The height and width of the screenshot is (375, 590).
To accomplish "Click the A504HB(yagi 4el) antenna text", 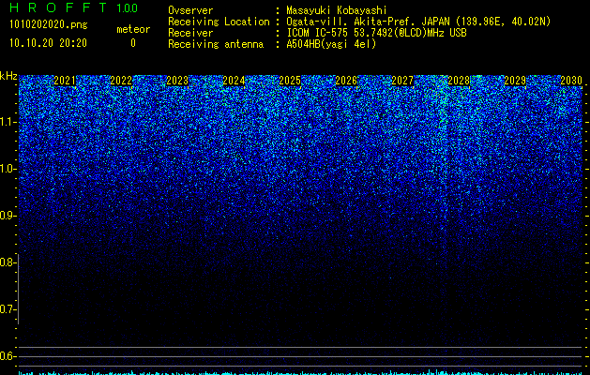I will coord(331,44).
